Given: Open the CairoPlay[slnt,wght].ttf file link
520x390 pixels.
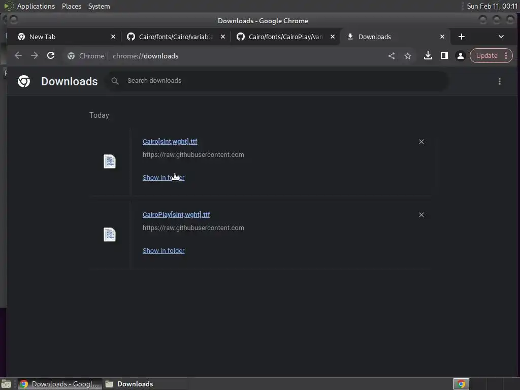Looking at the screenshot, I should click(x=176, y=215).
